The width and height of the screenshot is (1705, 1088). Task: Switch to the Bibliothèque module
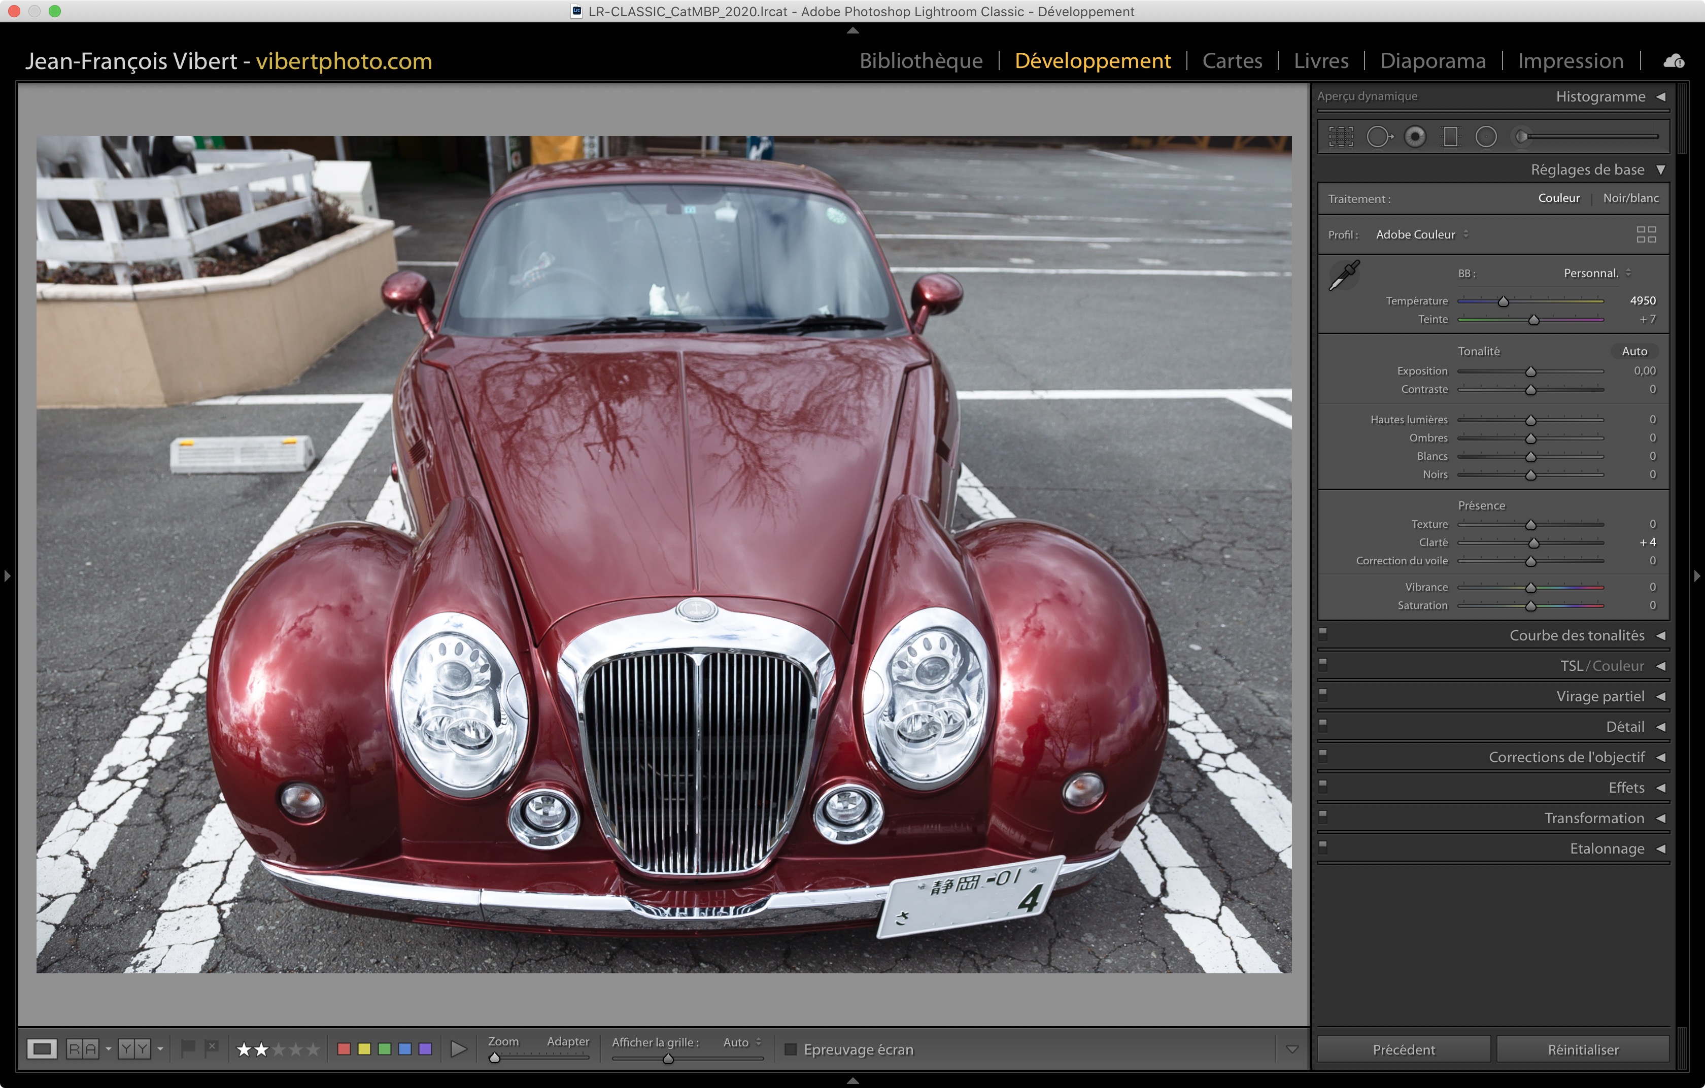(920, 61)
